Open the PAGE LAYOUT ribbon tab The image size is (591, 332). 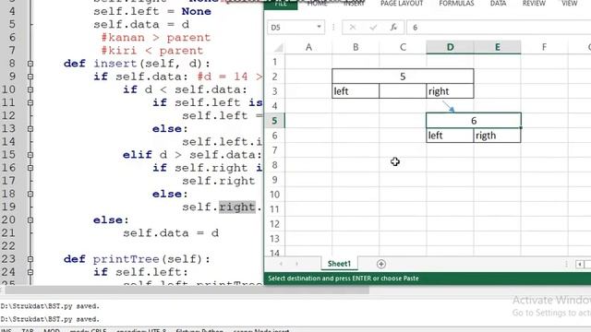(402, 4)
